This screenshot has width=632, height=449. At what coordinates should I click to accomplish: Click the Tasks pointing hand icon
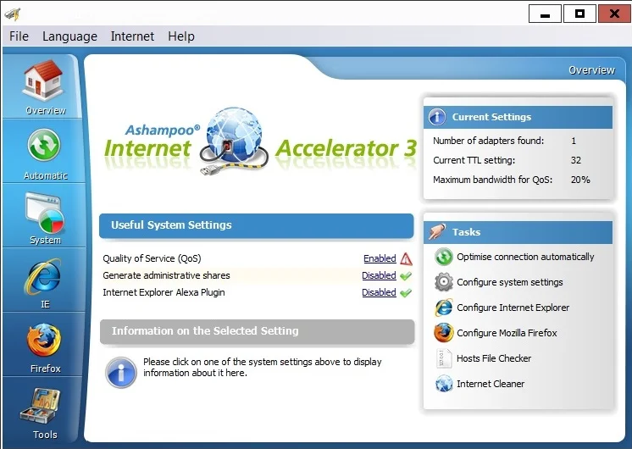pos(437,232)
